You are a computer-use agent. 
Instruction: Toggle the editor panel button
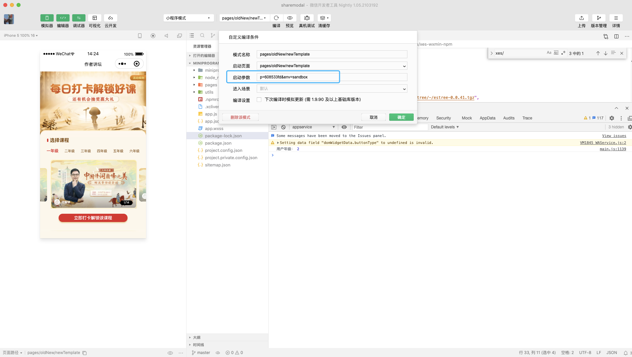(63, 18)
